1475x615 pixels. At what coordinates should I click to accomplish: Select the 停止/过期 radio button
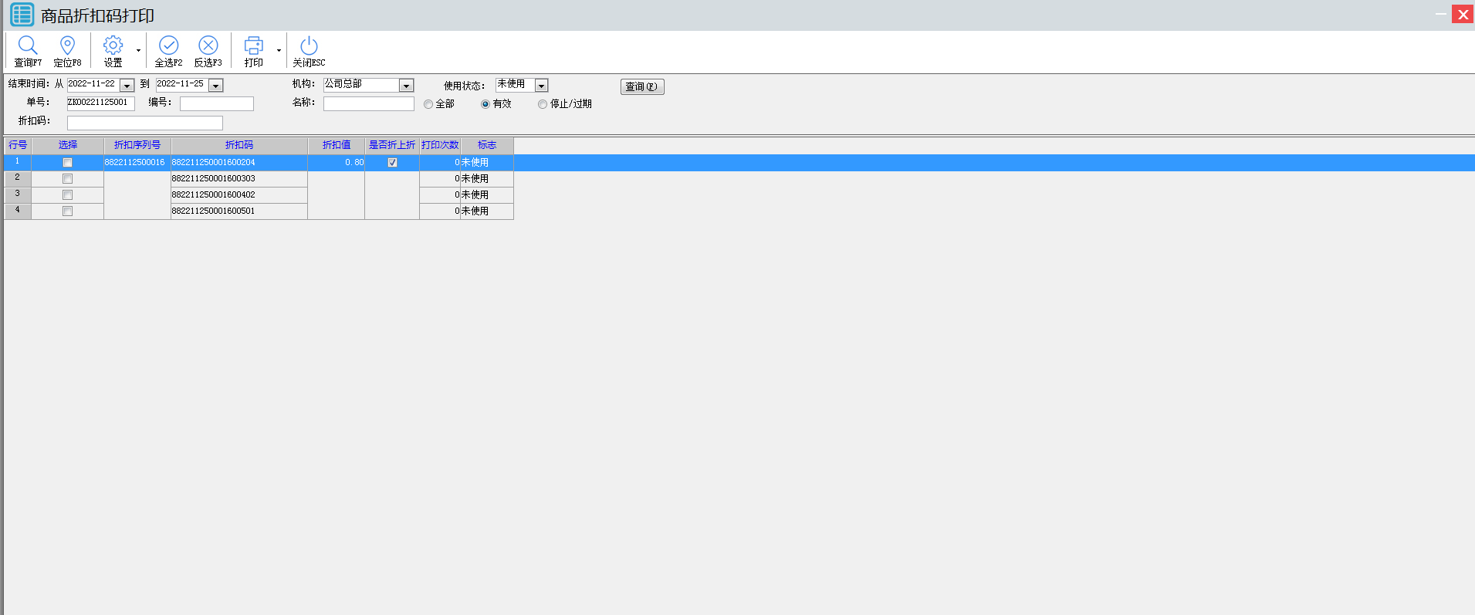click(543, 104)
